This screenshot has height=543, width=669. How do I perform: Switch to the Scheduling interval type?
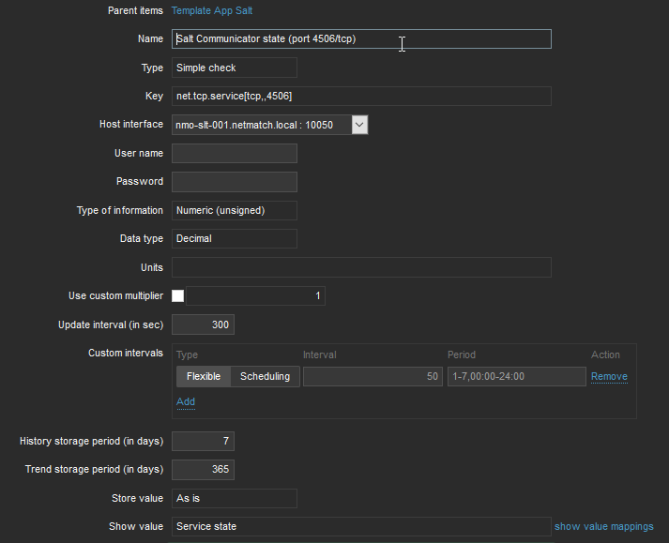coord(265,377)
